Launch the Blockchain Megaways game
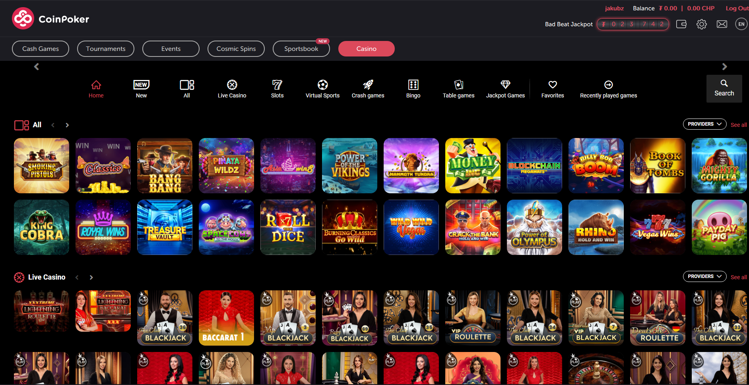Viewport: 749px width, 385px height. click(x=534, y=165)
